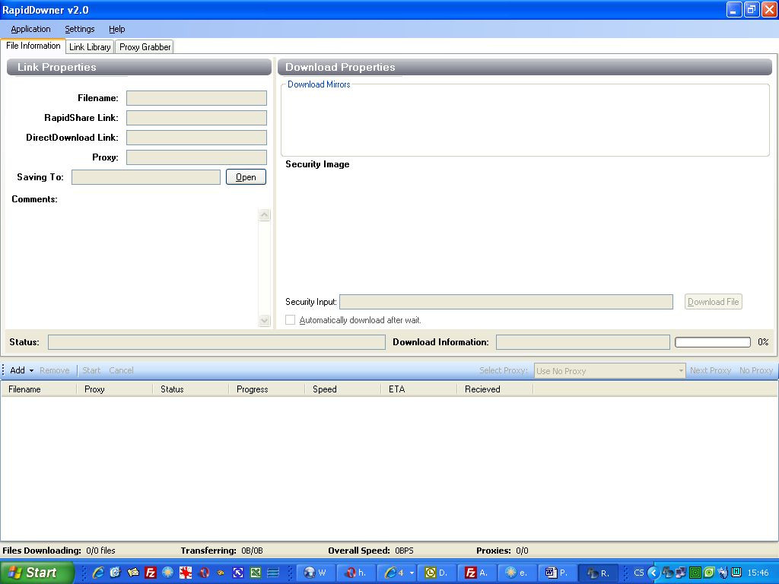This screenshot has width=779, height=584.
Task: Click the DirectDownload Link input field
Action: [196, 138]
